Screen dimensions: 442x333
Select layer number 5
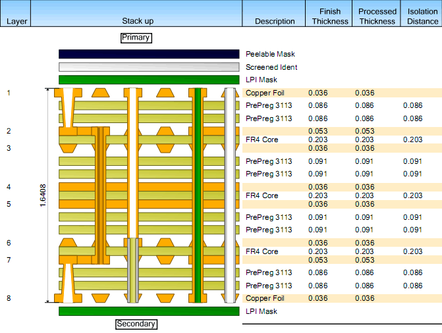coord(9,204)
